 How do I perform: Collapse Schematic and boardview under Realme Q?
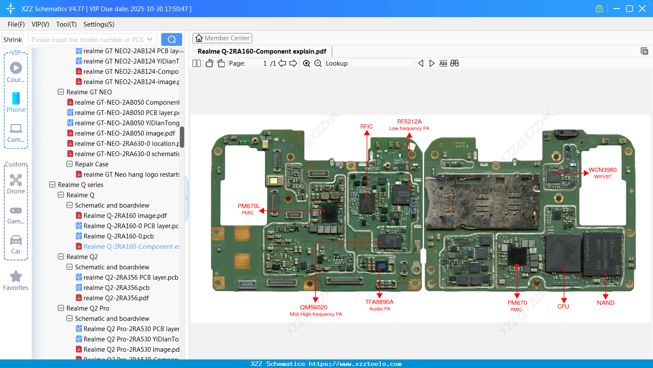69,205
